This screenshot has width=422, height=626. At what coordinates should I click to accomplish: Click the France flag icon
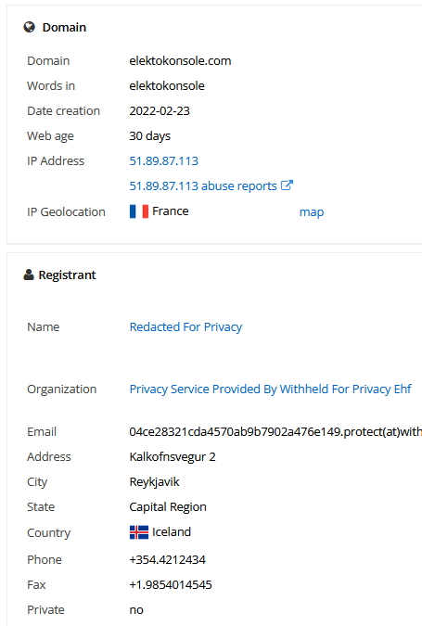139,211
